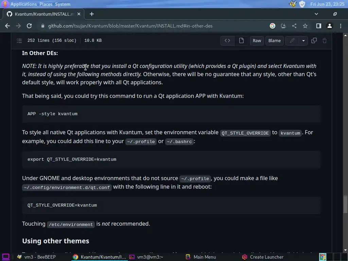Screen dimensions: 348x261
Task: Click the "252 lines (156 sloc)" text
Action: click(52, 40)
